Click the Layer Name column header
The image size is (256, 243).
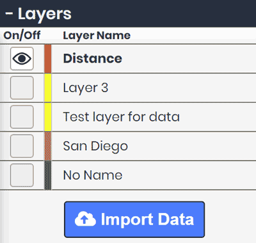(97, 35)
